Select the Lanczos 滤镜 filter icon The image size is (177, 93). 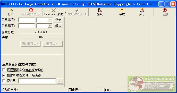[54, 10]
